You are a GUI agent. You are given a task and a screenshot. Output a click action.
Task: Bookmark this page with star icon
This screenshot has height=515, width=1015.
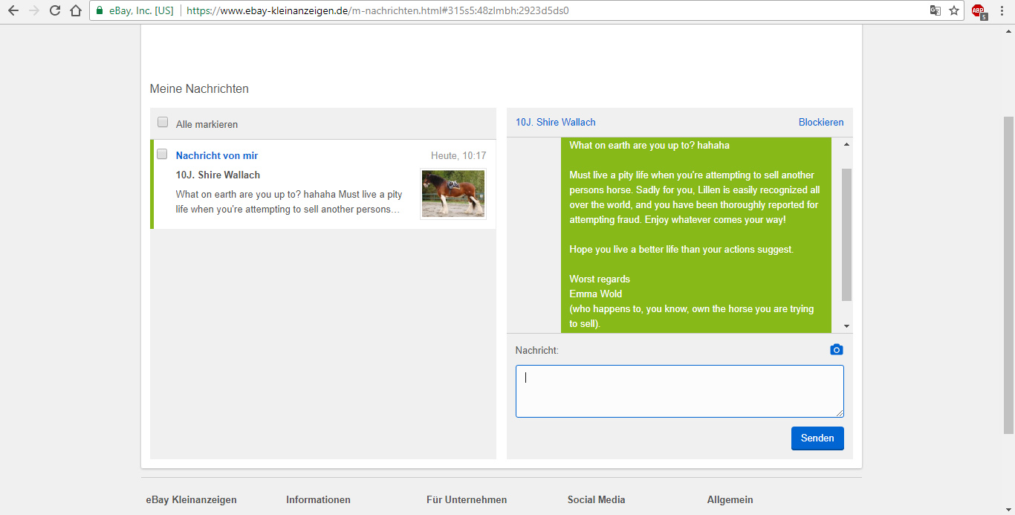point(954,11)
